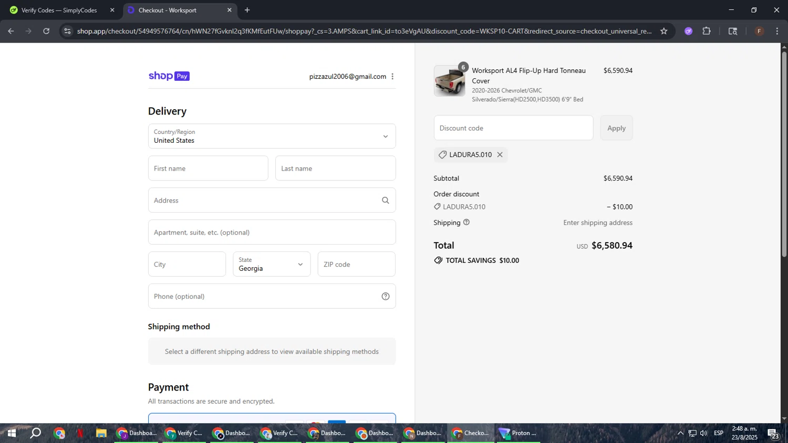Click the First name field

tap(208, 168)
